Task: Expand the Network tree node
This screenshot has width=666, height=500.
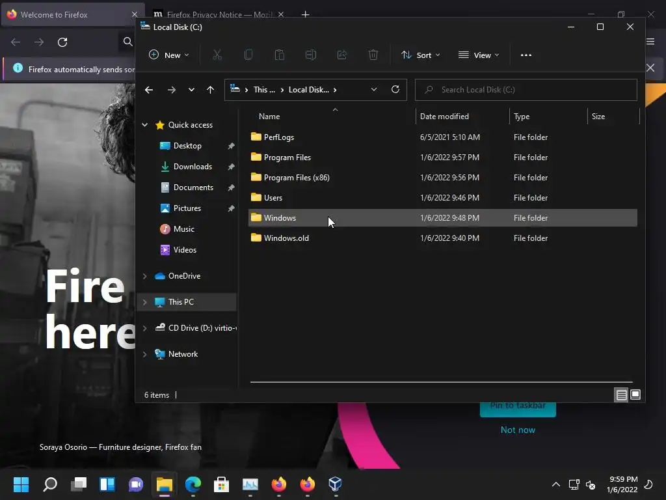Action: point(145,354)
